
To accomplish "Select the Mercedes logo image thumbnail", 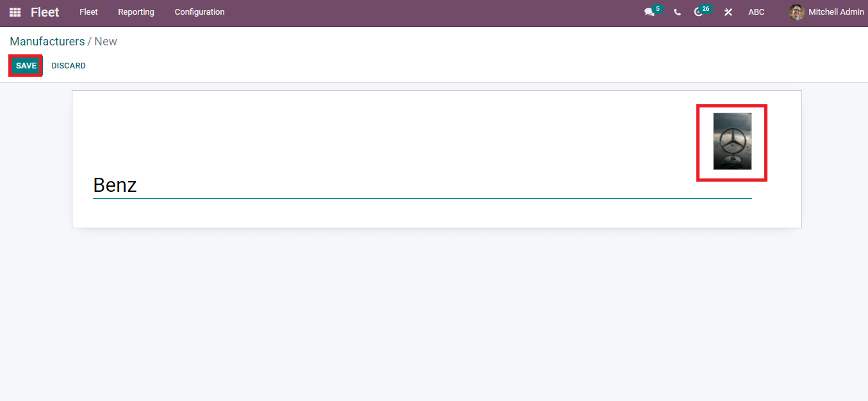I will 732,141.
